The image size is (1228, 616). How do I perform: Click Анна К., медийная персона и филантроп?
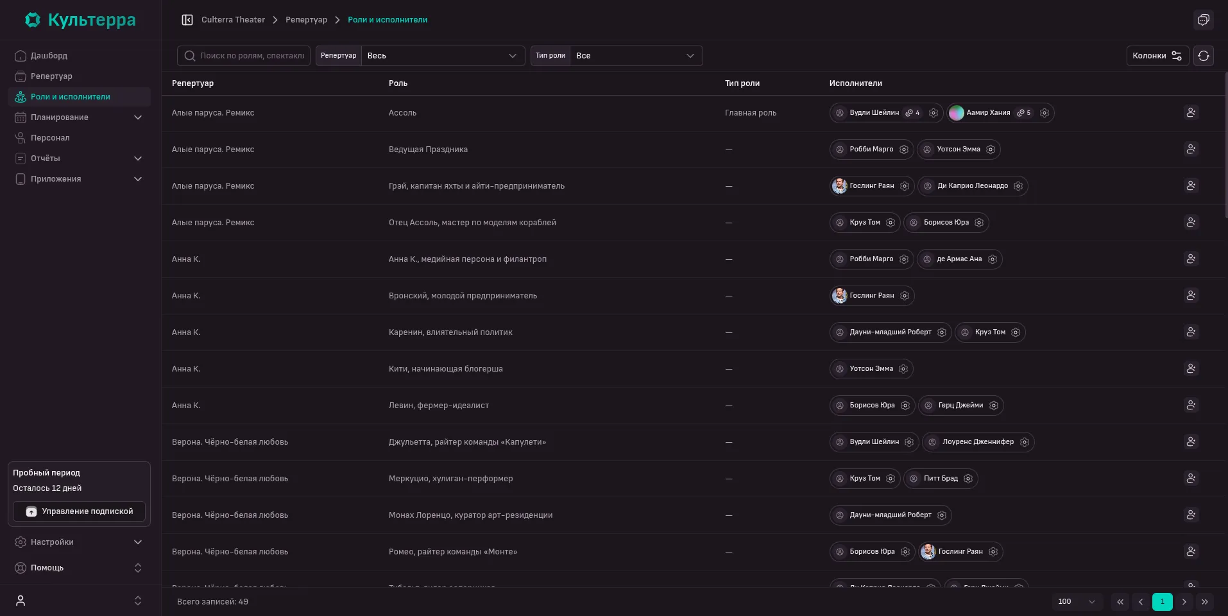[468, 259]
